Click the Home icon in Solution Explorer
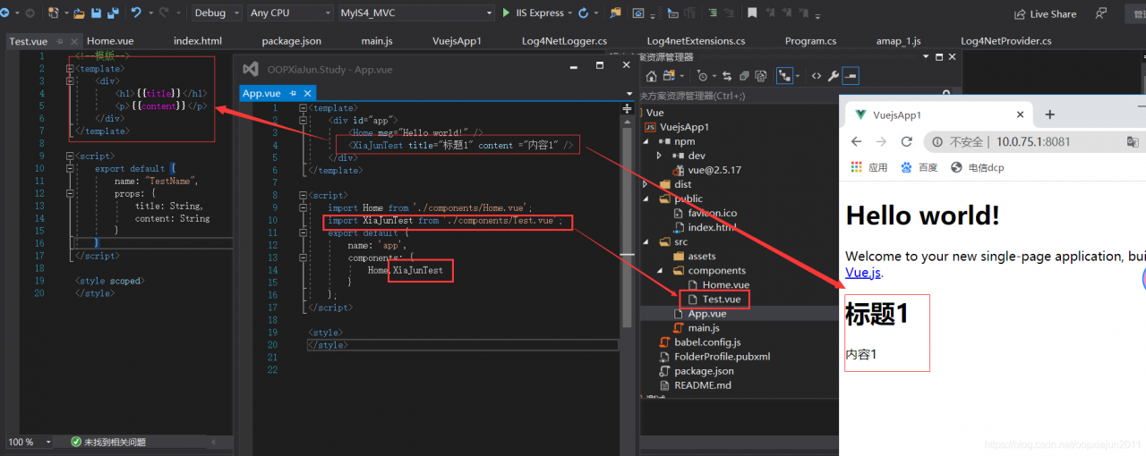Viewport: 1146px width, 456px height. pyautogui.click(x=652, y=76)
